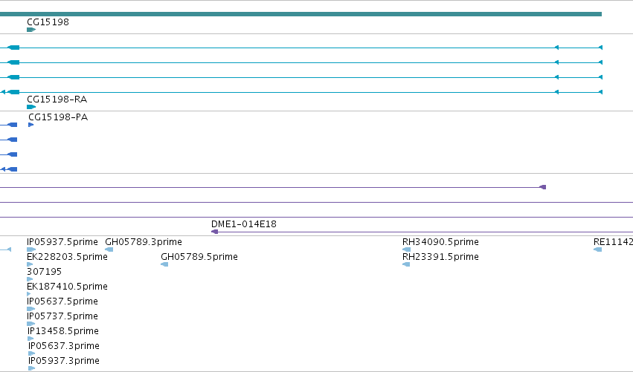The width and height of the screenshot is (633, 372).
Task: Click the EK187410.5prime feature glyph
Action: pos(29,294)
